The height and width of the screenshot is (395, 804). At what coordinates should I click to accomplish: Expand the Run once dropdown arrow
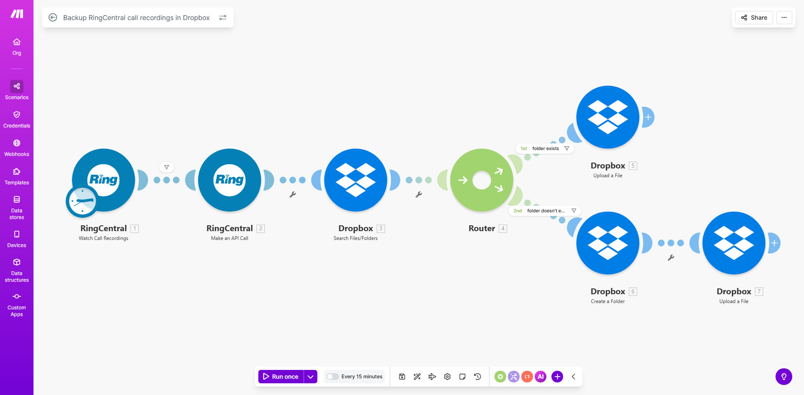point(310,377)
